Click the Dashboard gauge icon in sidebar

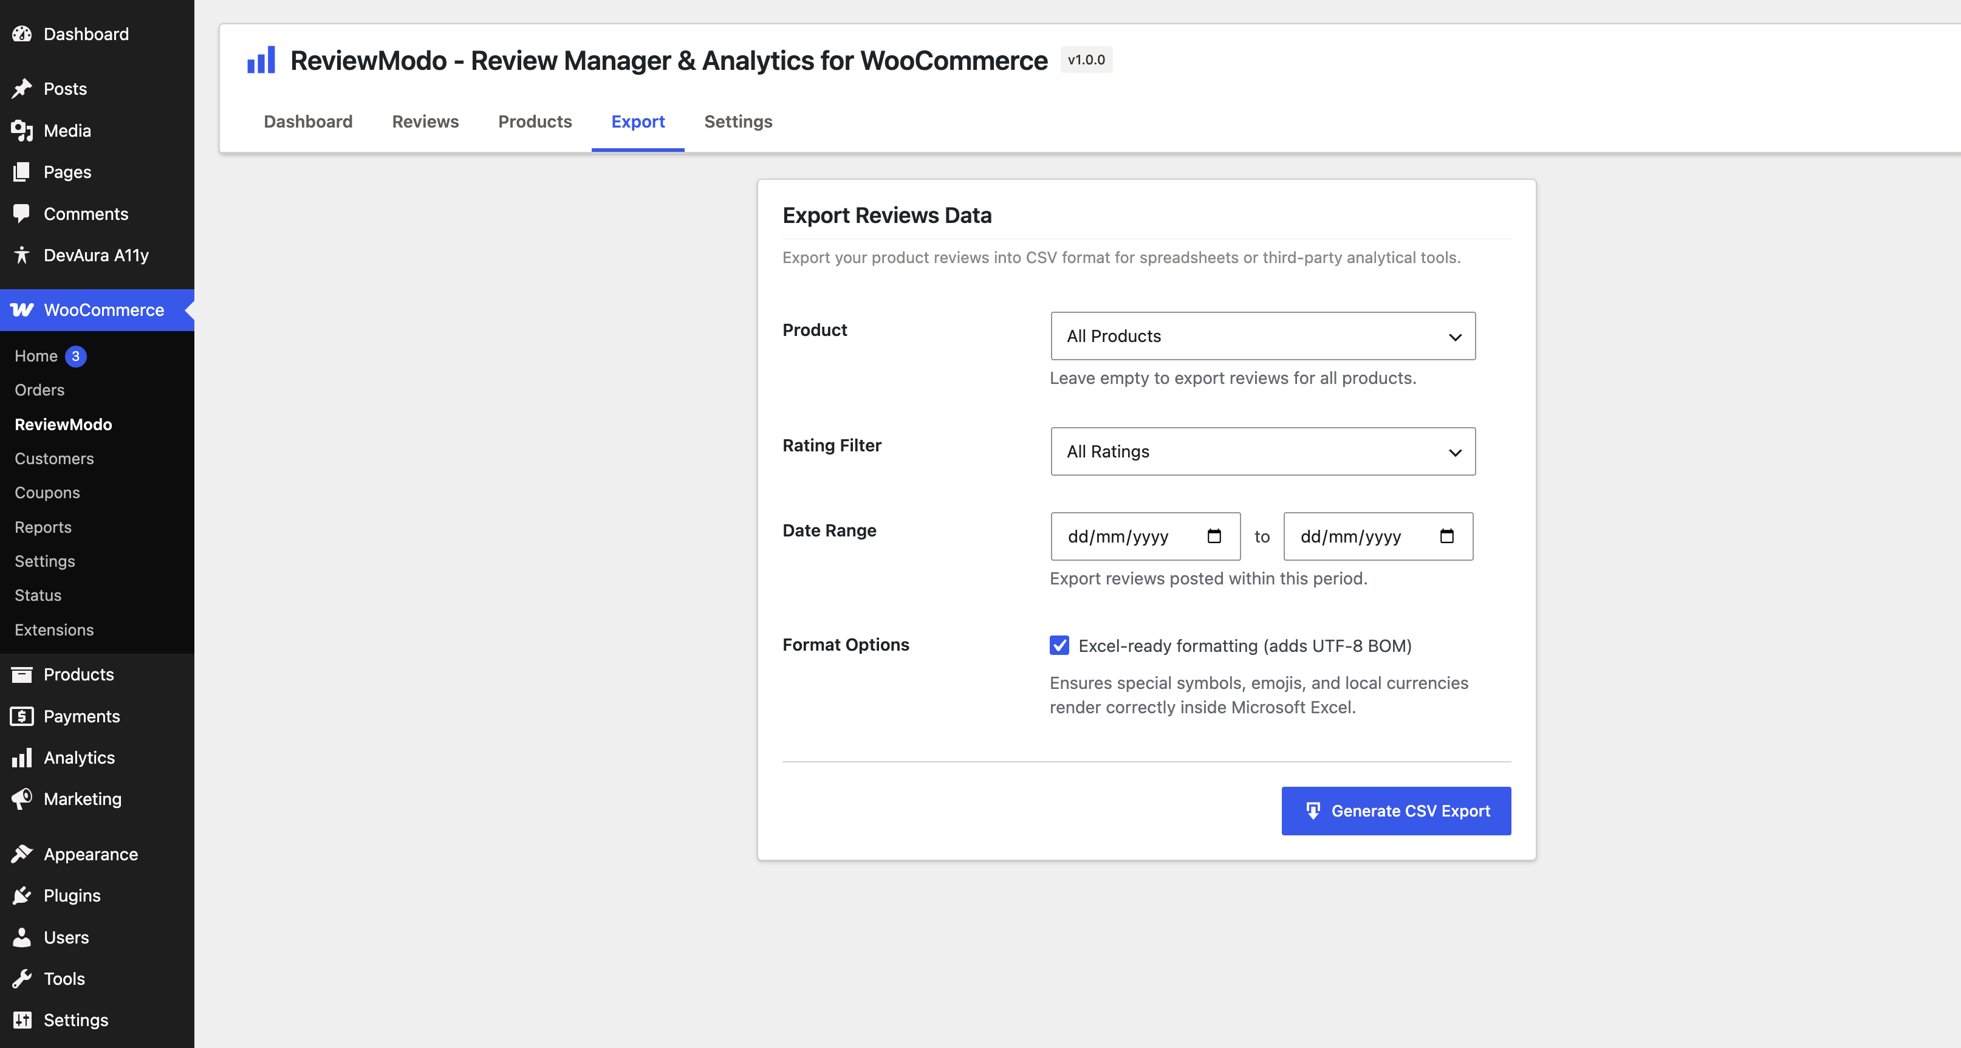tap(22, 34)
